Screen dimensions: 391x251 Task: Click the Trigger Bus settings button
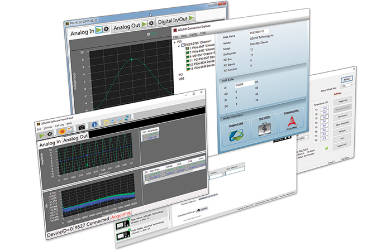pos(343,100)
